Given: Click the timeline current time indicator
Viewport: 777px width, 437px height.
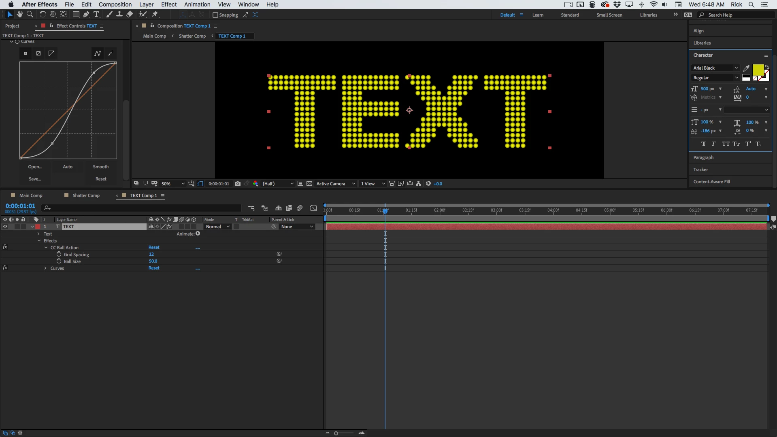Looking at the screenshot, I should [x=385, y=210].
